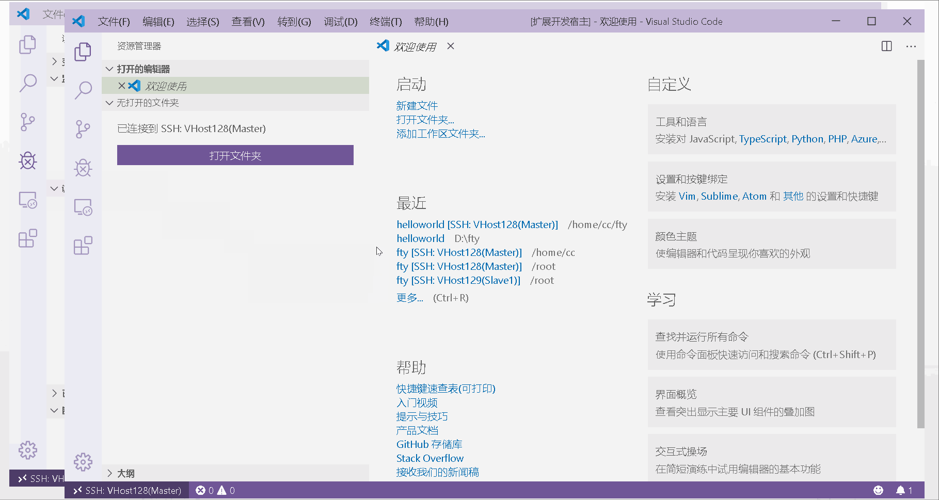
Task: Open Explorer in the front window activity bar
Action: click(83, 52)
